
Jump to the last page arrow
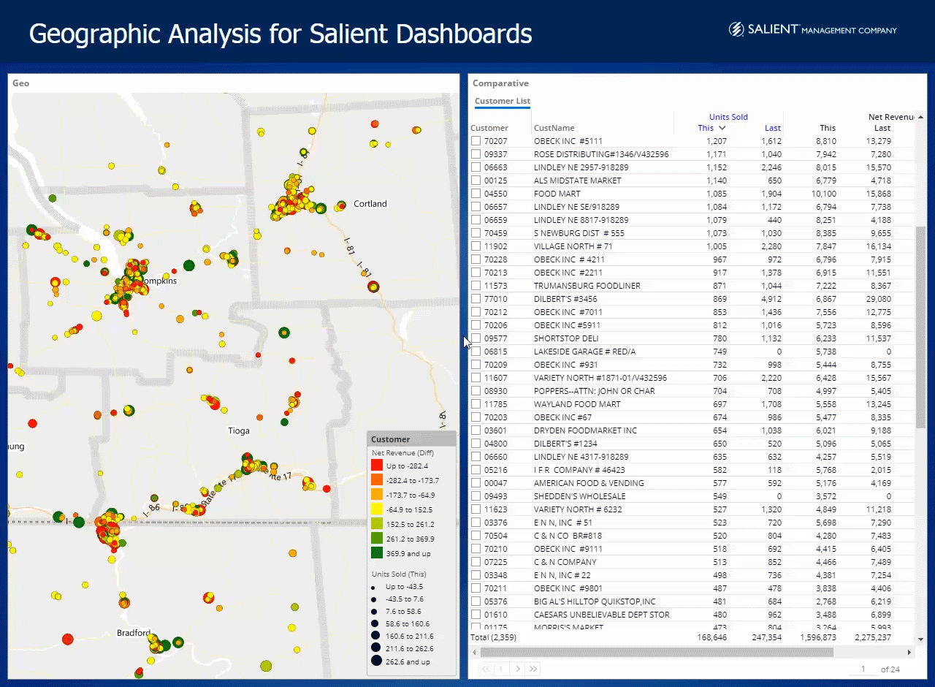pyautogui.click(x=534, y=669)
